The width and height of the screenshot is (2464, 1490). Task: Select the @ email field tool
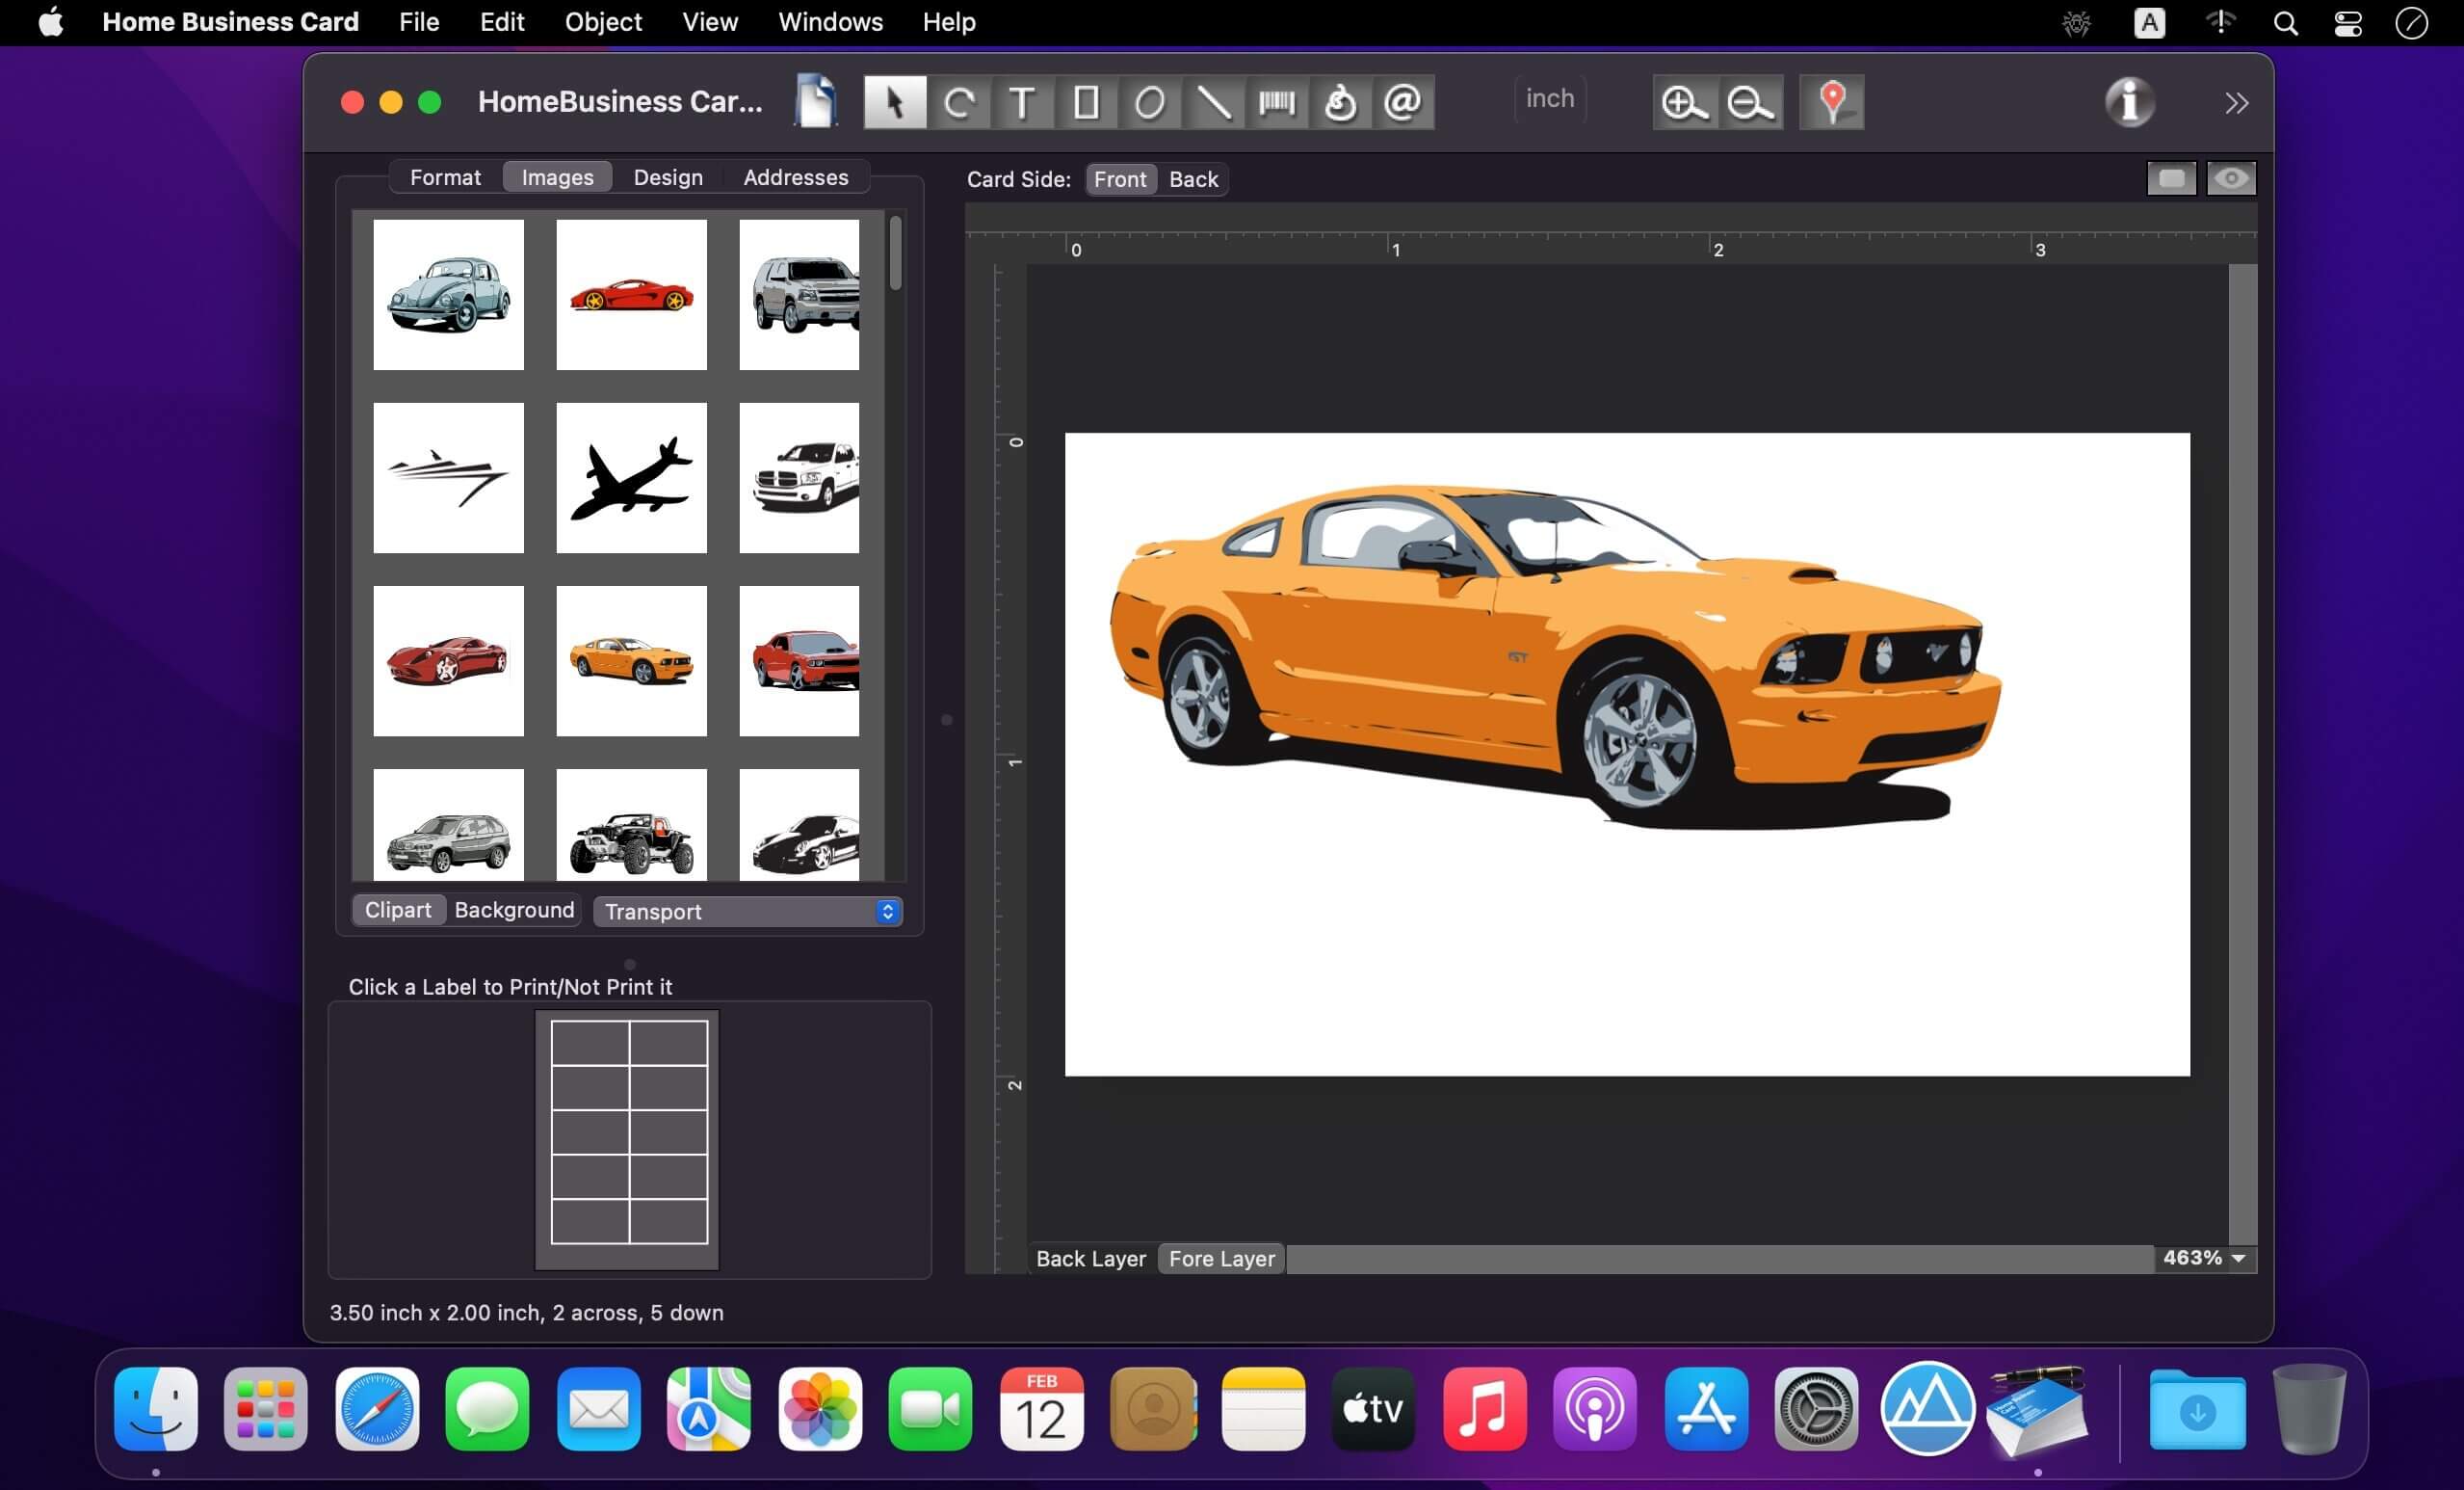tap(1403, 102)
